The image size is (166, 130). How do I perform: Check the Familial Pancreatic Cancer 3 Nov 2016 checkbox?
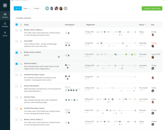pos(17,109)
